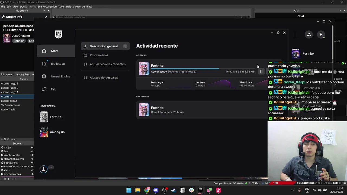
Task: Open Slack from the taskbar
Action: (x=191, y=190)
